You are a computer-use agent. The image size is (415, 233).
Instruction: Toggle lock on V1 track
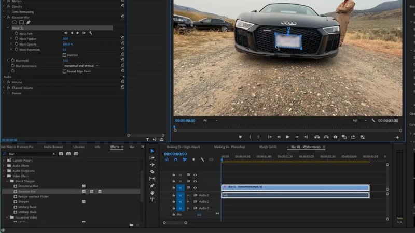pyautogui.click(x=174, y=187)
